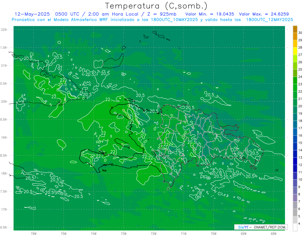Click the "73W" longitude axis label
Viewport: 307px width, 237px height.
(x=124, y=234)
